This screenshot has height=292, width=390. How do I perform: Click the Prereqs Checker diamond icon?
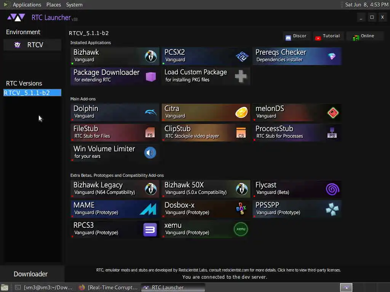pos(332,56)
